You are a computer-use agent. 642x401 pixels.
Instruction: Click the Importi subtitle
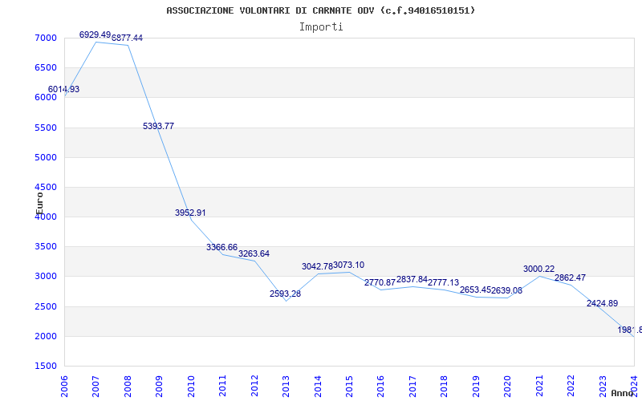coord(321,27)
